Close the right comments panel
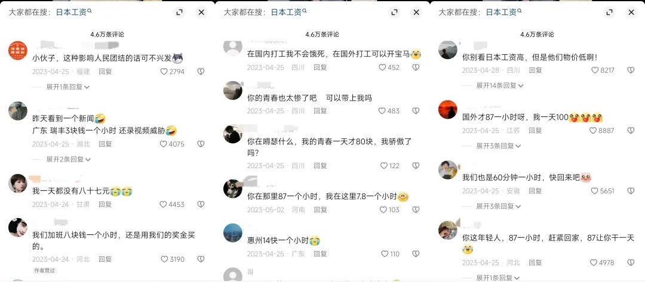The height and width of the screenshot is (282, 645). (x=631, y=13)
